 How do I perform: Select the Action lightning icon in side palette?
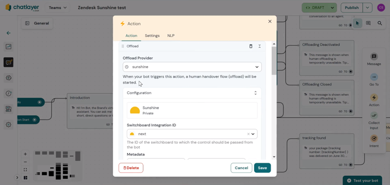[x=374, y=97]
